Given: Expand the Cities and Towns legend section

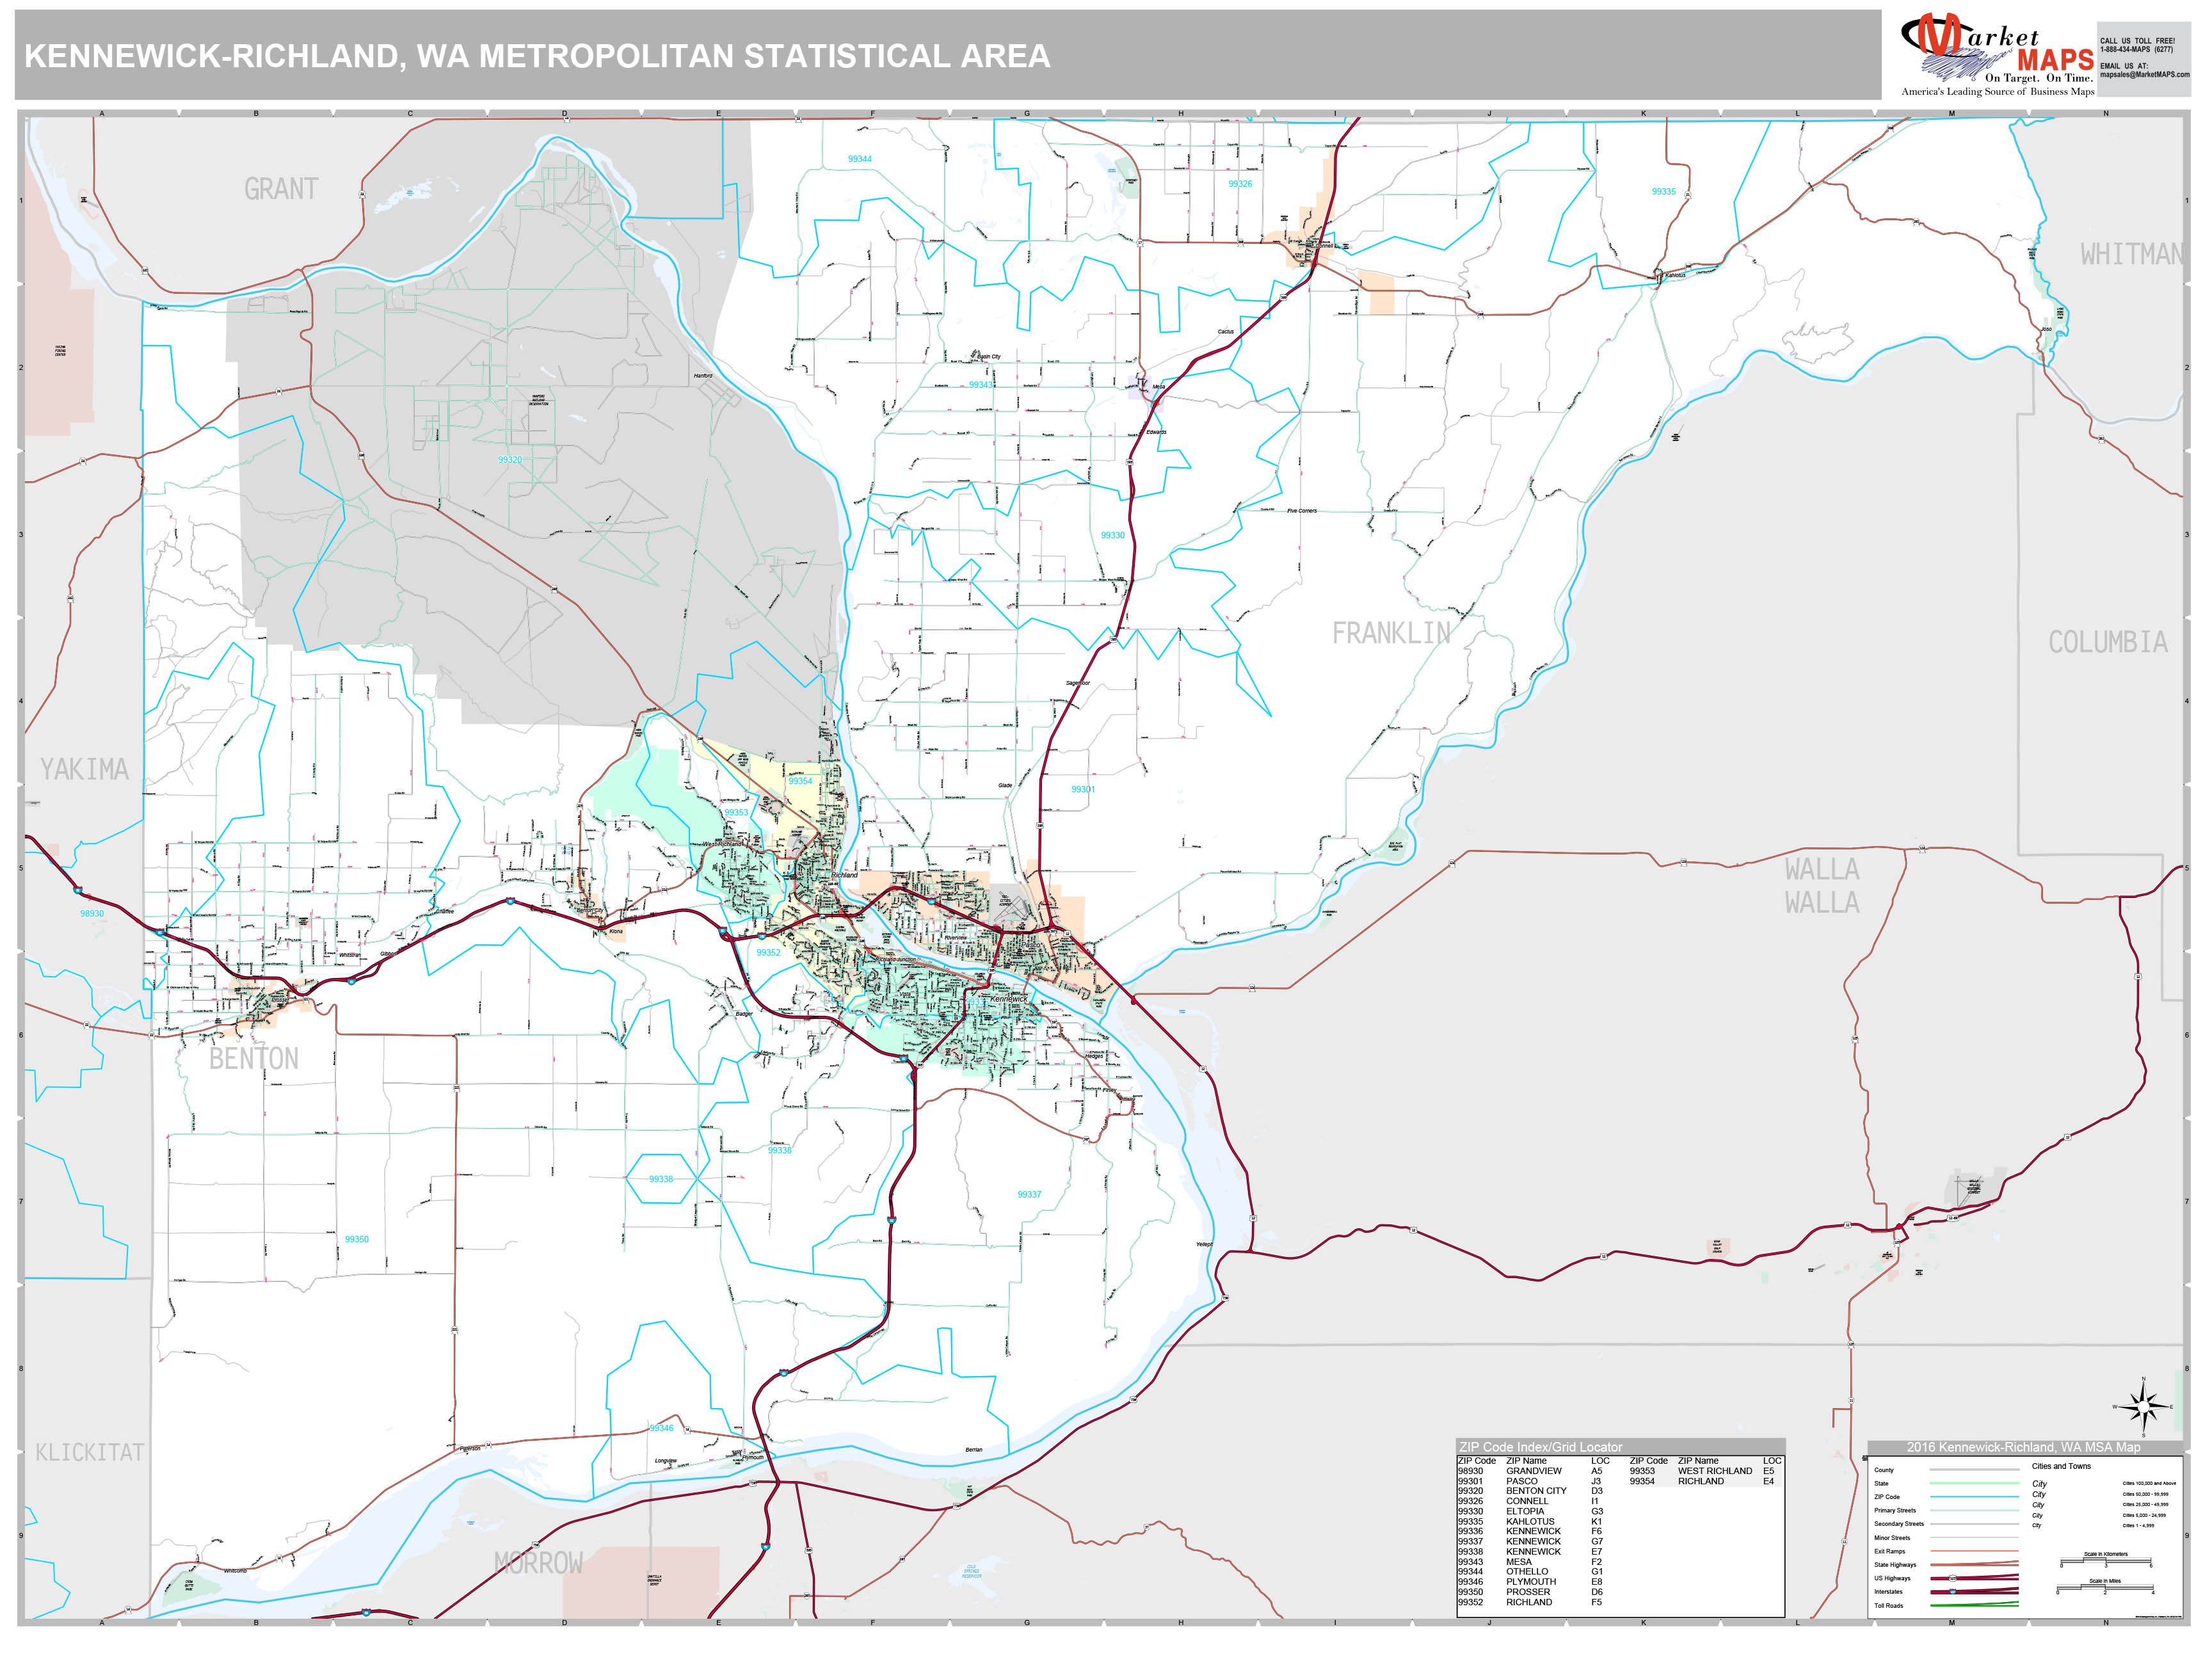Looking at the screenshot, I should [x=2062, y=1466].
